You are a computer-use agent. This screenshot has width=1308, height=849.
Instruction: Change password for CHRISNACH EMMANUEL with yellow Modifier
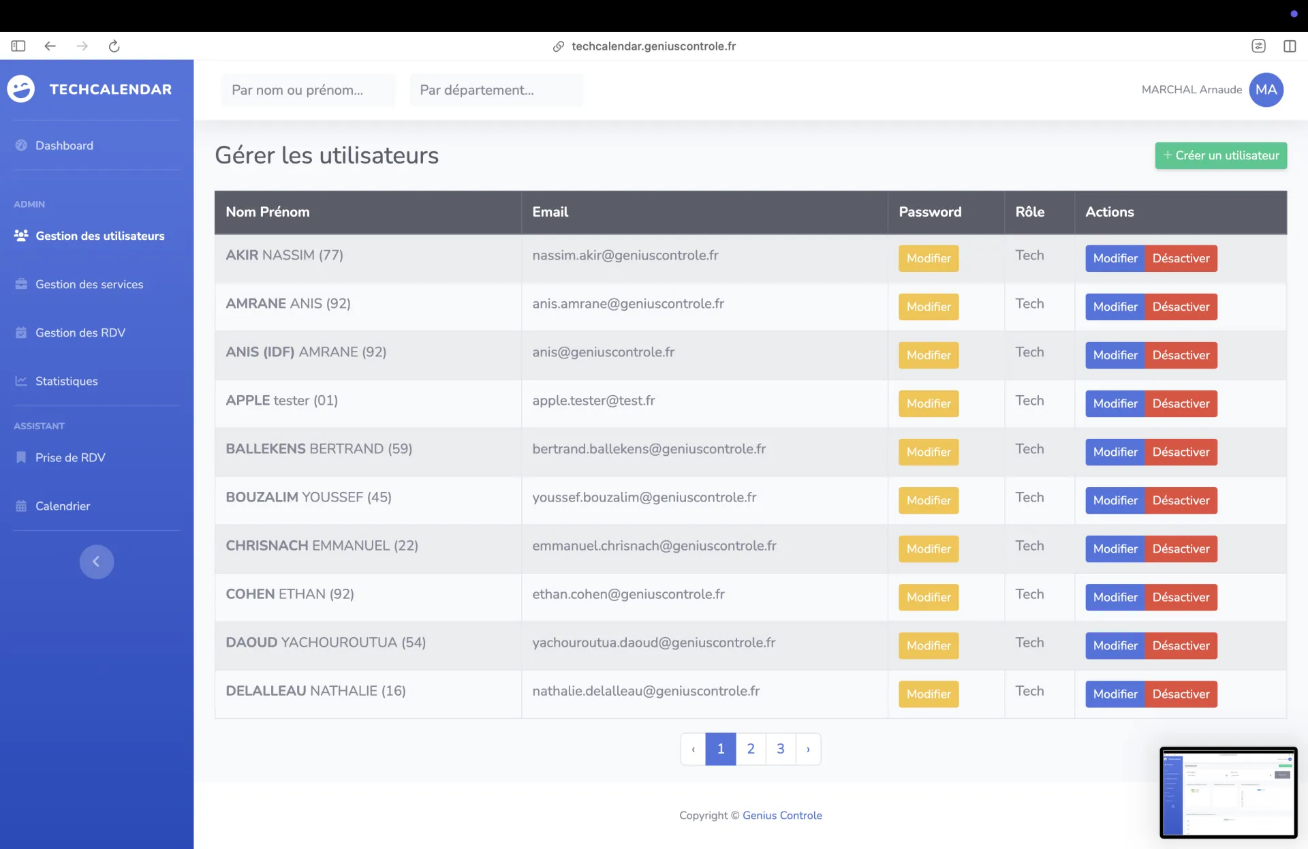click(928, 549)
